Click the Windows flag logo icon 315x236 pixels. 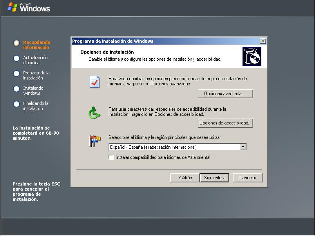(x=12, y=7)
